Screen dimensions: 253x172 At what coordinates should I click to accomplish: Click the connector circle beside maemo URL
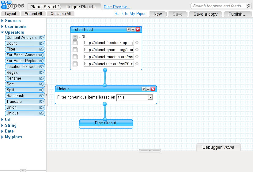(137, 57)
